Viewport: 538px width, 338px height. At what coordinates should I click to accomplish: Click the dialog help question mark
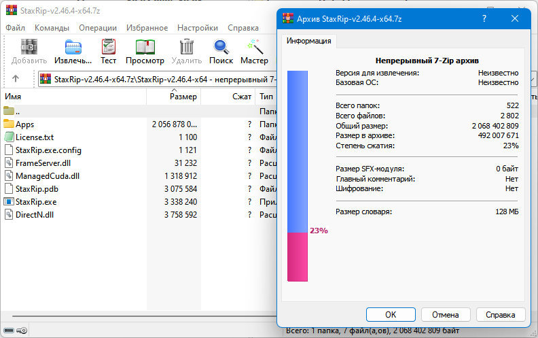coord(484,18)
